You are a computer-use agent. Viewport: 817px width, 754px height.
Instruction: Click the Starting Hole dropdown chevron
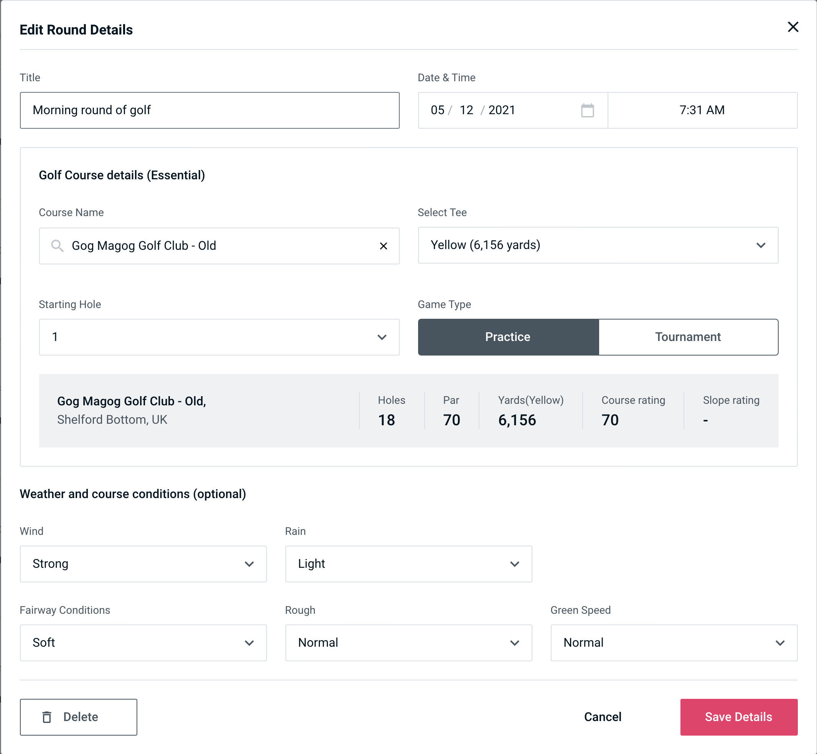coord(381,337)
